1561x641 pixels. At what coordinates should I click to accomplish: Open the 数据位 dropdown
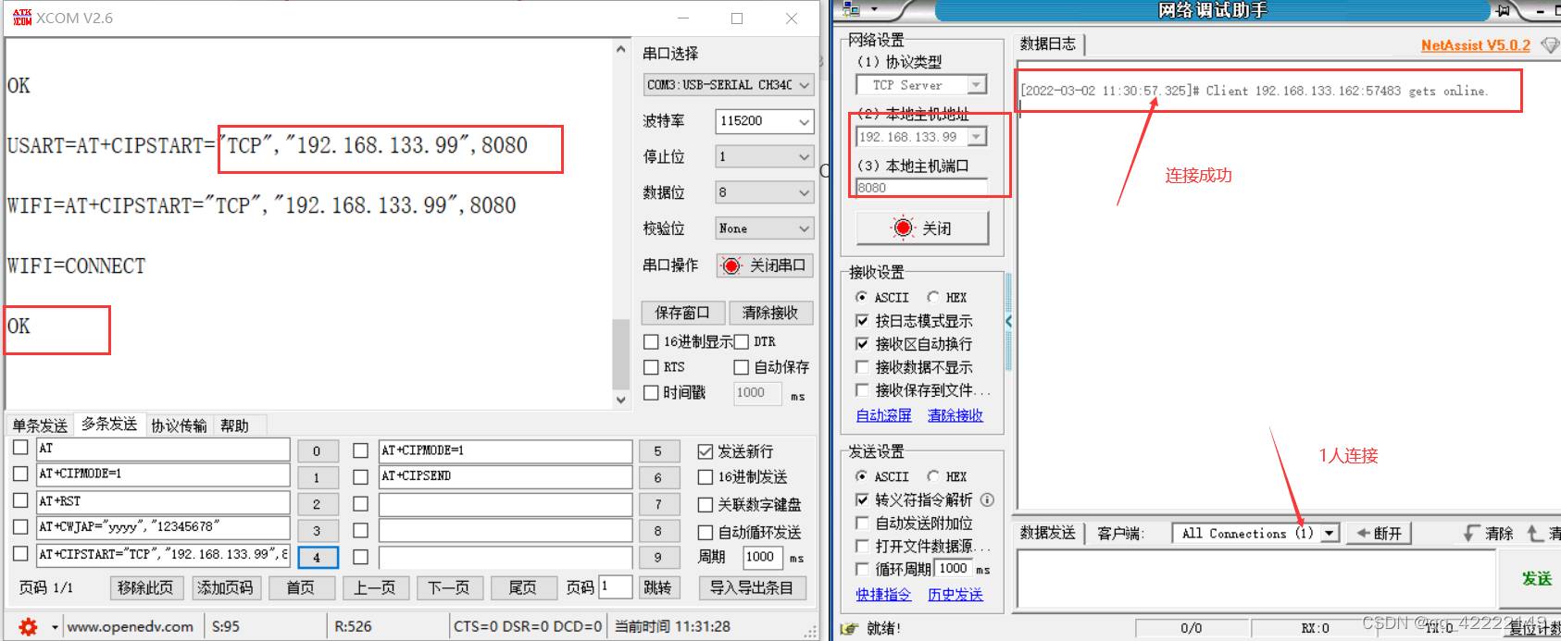tap(764, 192)
